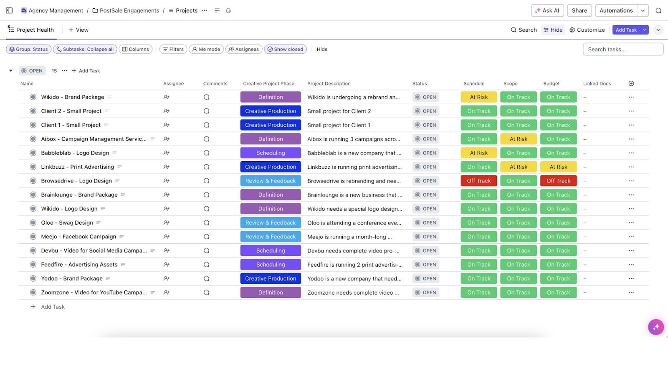This screenshot has height=375, width=668.
Task: Add a new column with the plus icon
Action: point(631,83)
